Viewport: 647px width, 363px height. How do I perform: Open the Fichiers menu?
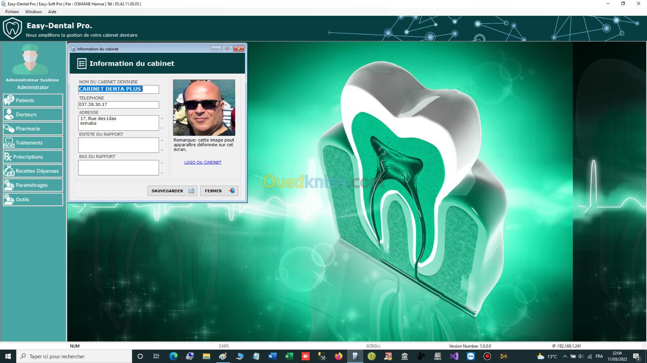pos(12,12)
